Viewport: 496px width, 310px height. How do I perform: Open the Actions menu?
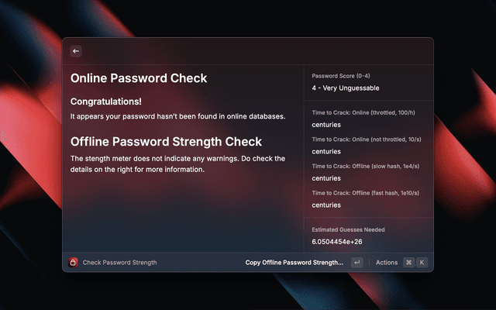tap(386, 262)
